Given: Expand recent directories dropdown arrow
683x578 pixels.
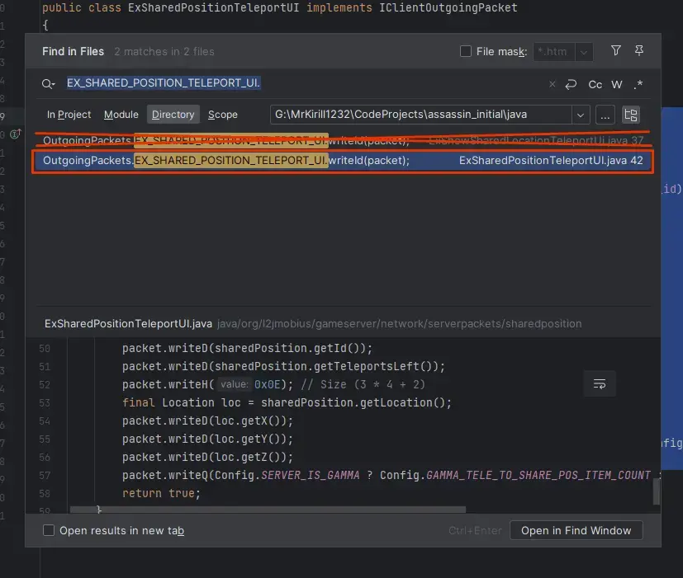Looking at the screenshot, I should coord(581,115).
